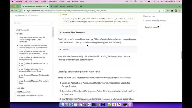
Task: Bookmark this page with the star icon
Action: pos(163,11)
